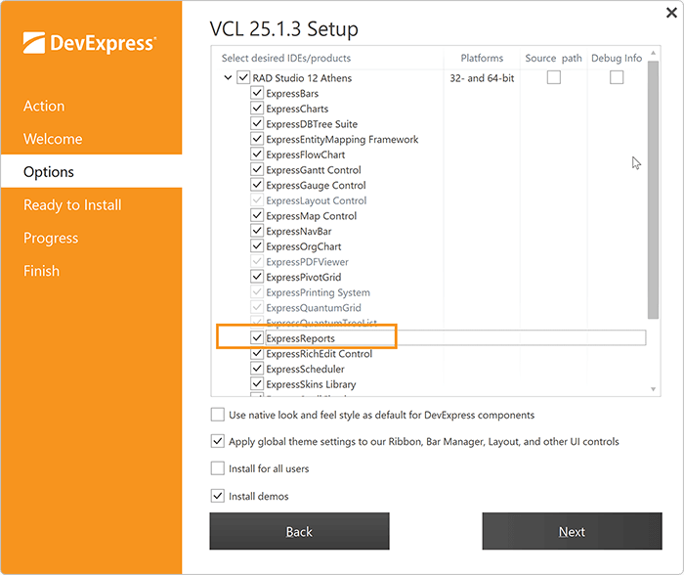Click the Platforms column header
Viewport: 684px width, 575px height.
point(482,58)
